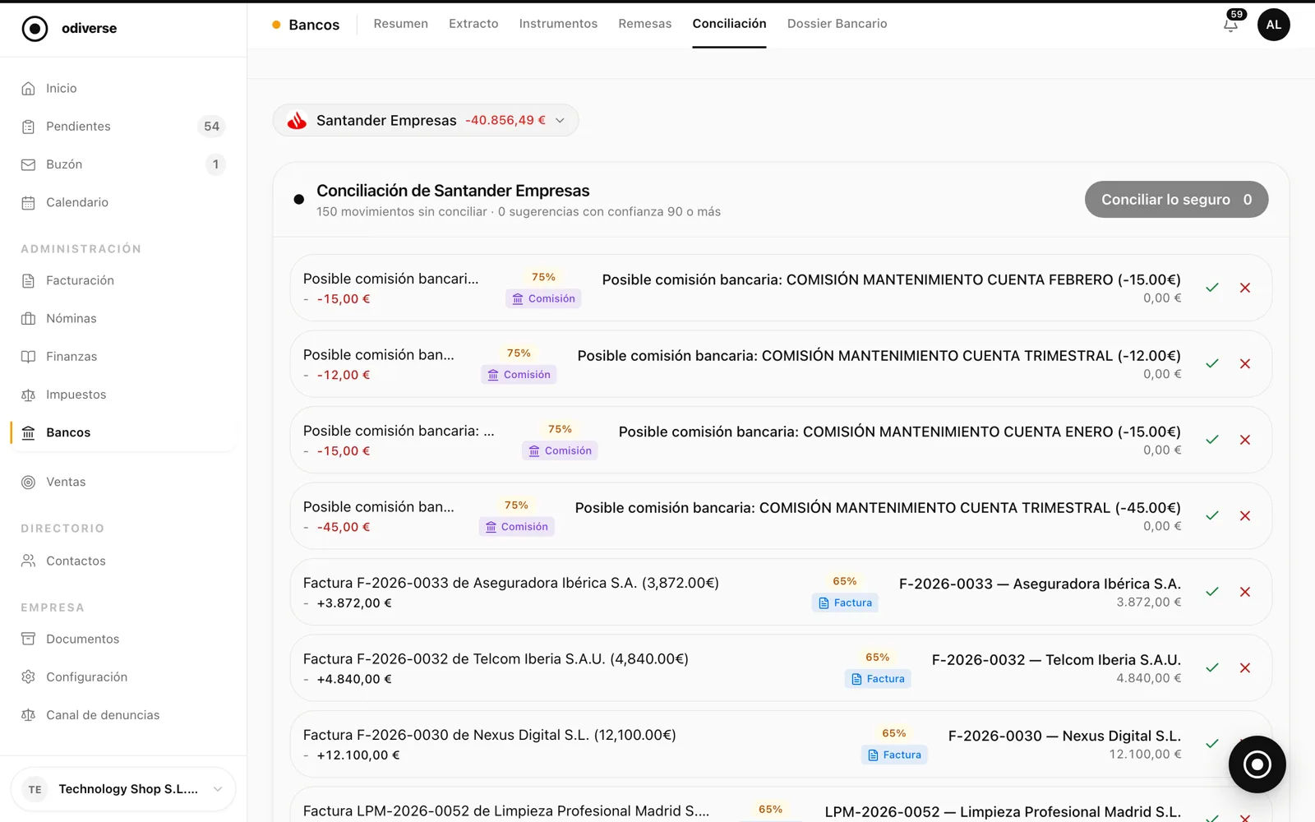This screenshot has width=1315, height=822.
Task: Accept the -15,00 € FEBRERO commission match
Action: pos(1212,288)
